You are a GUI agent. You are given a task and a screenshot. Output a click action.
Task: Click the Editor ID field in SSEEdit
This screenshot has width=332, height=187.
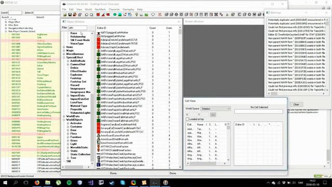[x=47, y=12]
